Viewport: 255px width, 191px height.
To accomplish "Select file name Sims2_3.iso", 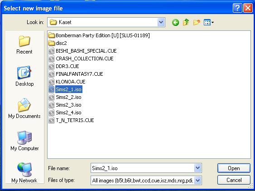I will [x=68, y=105].
